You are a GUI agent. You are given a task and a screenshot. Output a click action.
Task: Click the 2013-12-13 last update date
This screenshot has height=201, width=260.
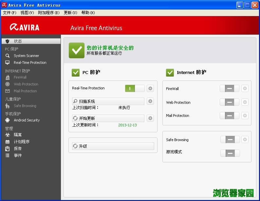point(127,125)
